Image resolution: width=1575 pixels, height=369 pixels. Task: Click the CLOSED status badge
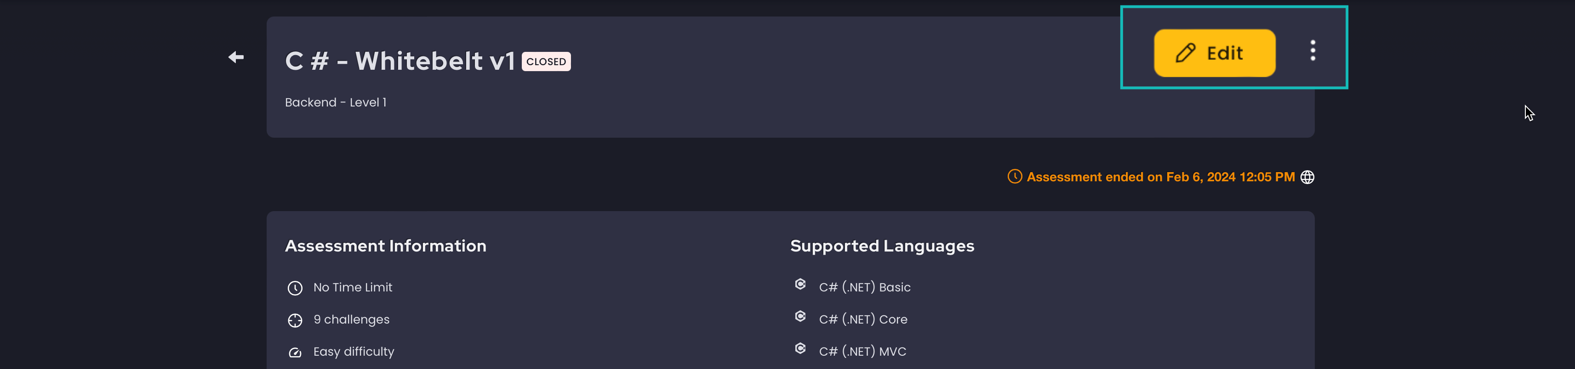point(546,61)
